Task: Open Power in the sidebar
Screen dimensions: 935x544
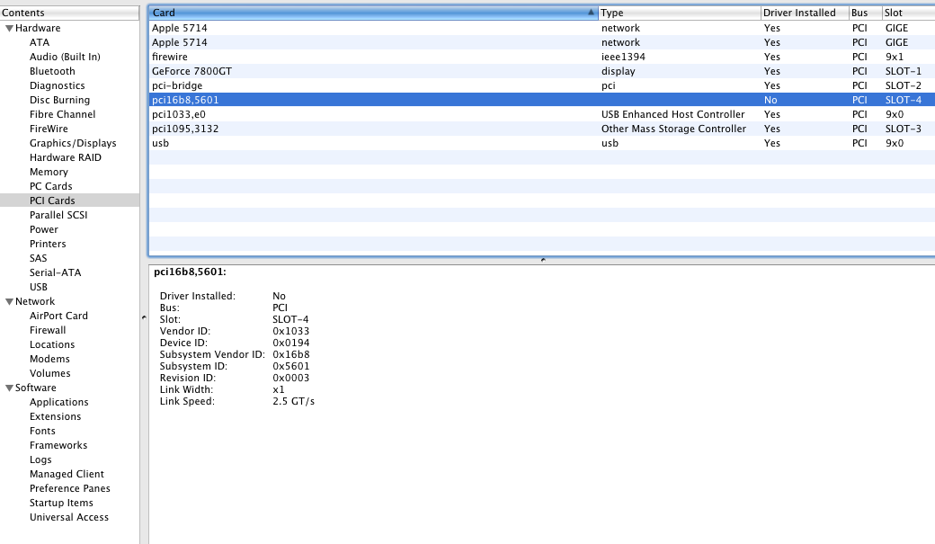Action: pos(44,229)
